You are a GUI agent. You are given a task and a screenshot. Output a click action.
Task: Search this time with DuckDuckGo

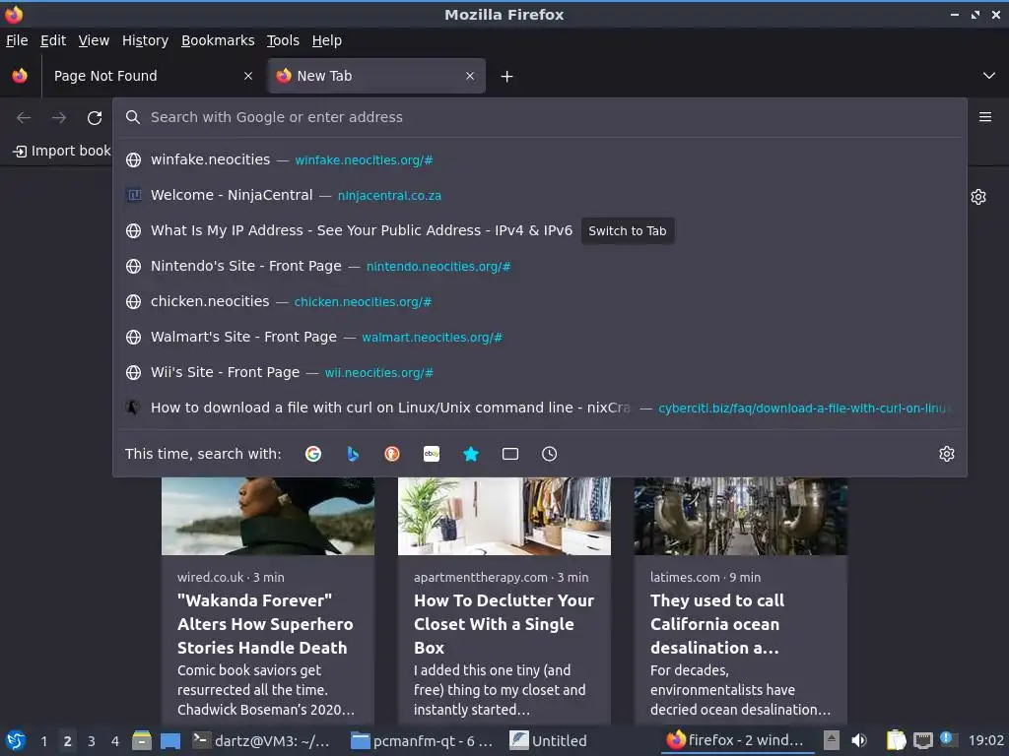point(392,454)
